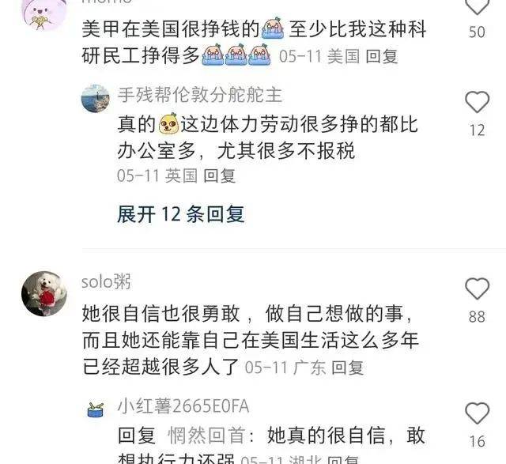Reply to the 05-11 英国 comment
The height and width of the screenshot is (464, 506).
pyautogui.click(x=220, y=175)
